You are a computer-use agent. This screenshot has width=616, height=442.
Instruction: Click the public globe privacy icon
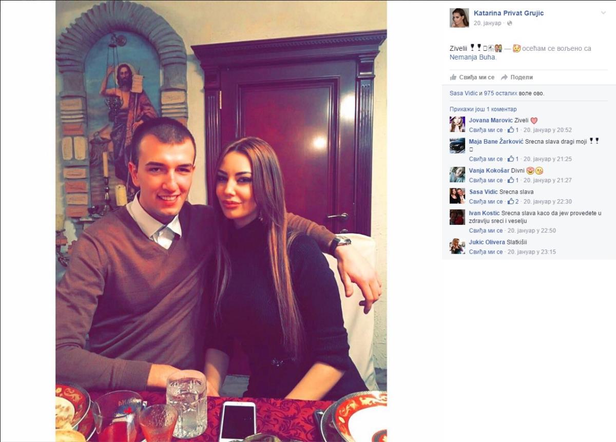510,23
